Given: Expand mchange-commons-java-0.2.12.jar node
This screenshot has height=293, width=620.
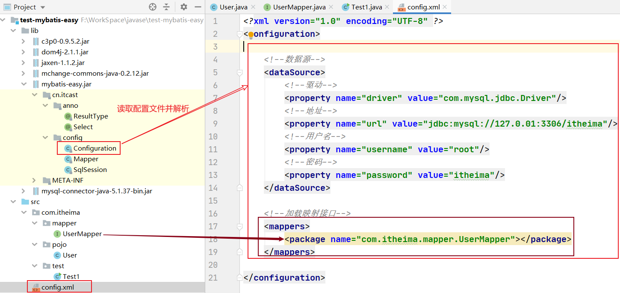Looking at the screenshot, I should click(x=24, y=73).
